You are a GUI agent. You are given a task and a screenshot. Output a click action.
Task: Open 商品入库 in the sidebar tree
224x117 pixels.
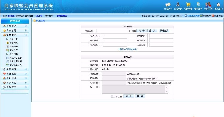point(13,50)
